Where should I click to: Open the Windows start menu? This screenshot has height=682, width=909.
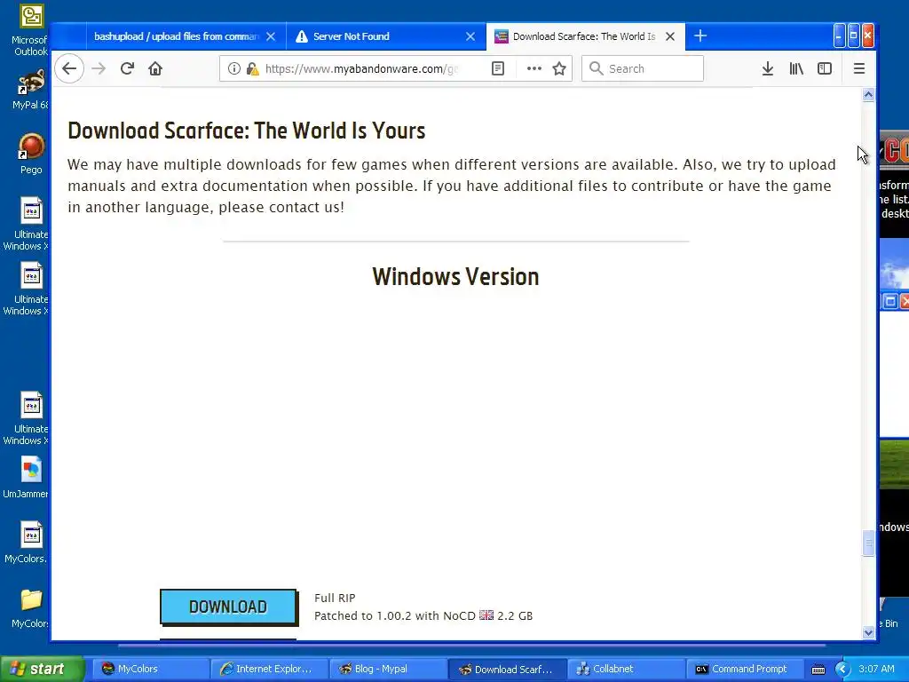(x=41, y=669)
